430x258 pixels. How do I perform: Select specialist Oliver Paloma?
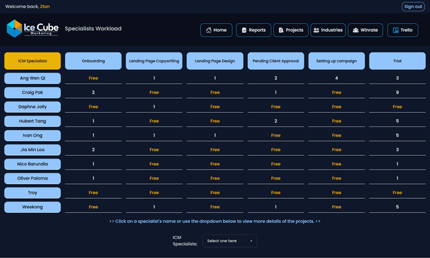(32, 178)
